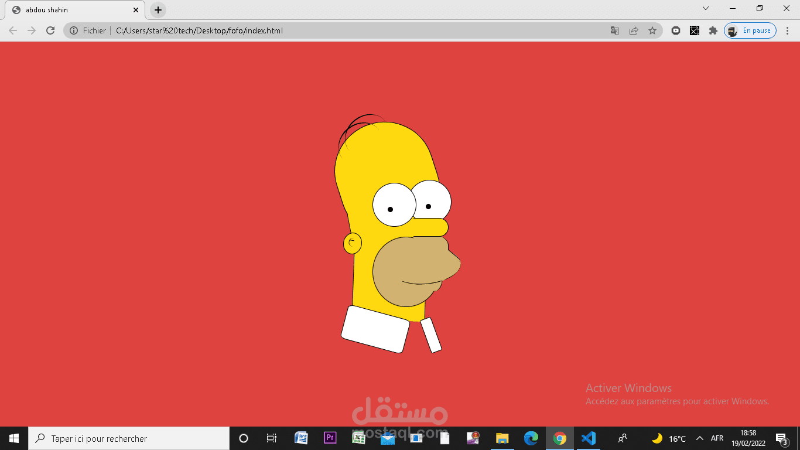Open the 16°C weather widget
Screen dimensions: 800x450
point(669,438)
